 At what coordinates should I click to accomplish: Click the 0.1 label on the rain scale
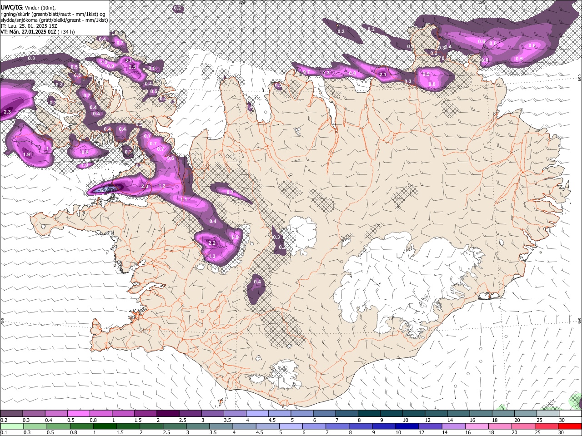pos(4,433)
